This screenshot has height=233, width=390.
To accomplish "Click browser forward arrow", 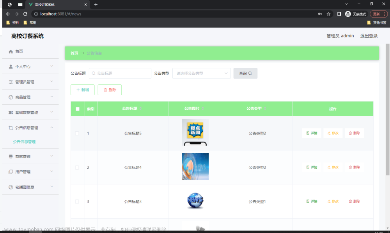I will click(17, 14).
